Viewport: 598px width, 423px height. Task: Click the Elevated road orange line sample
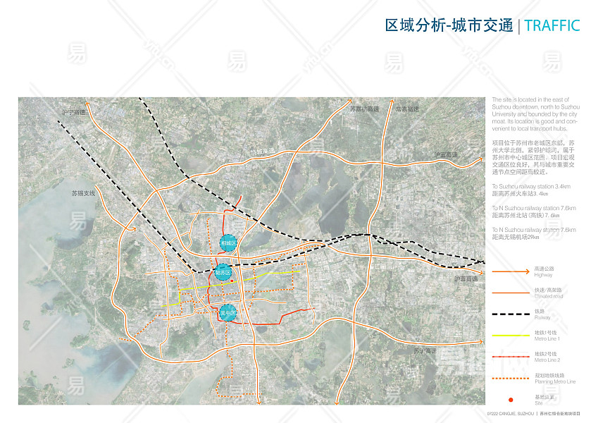point(511,293)
